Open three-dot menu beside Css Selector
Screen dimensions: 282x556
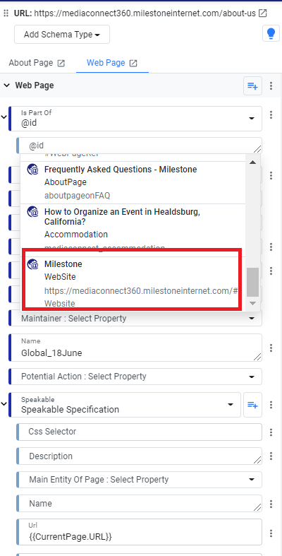click(x=271, y=432)
